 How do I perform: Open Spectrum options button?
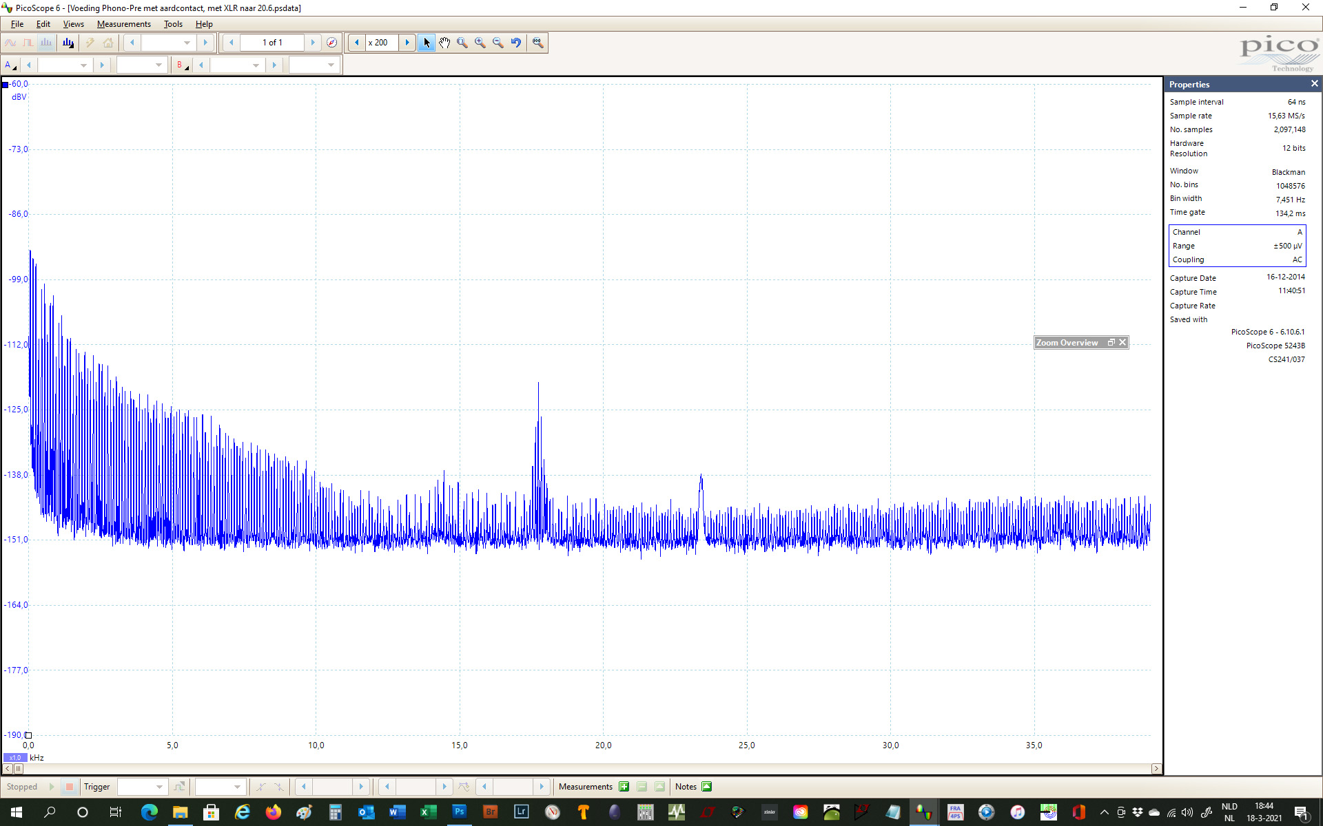pyautogui.click(x=68, y=43)
